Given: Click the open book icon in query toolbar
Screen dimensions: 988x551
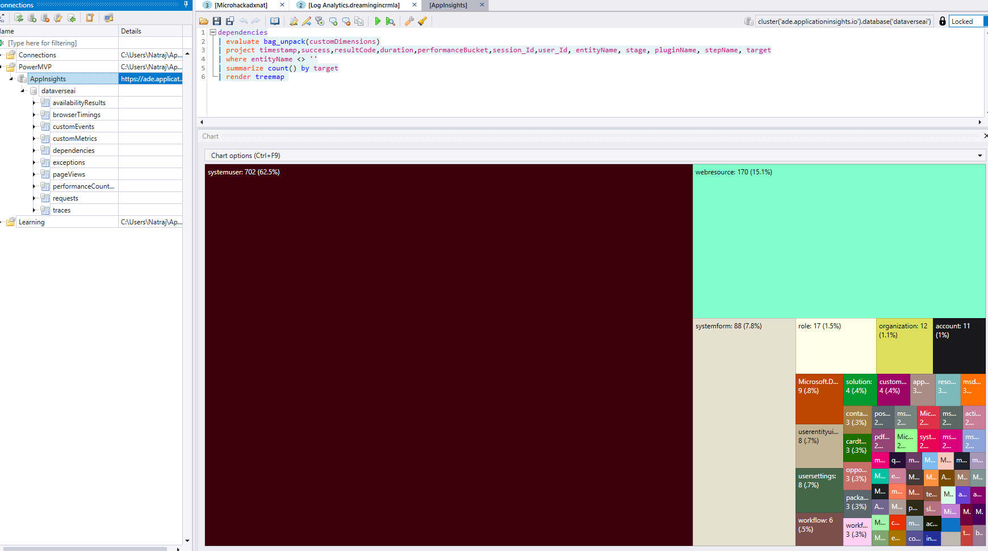Looking at the screenshot, I should (x=275, y=21).
